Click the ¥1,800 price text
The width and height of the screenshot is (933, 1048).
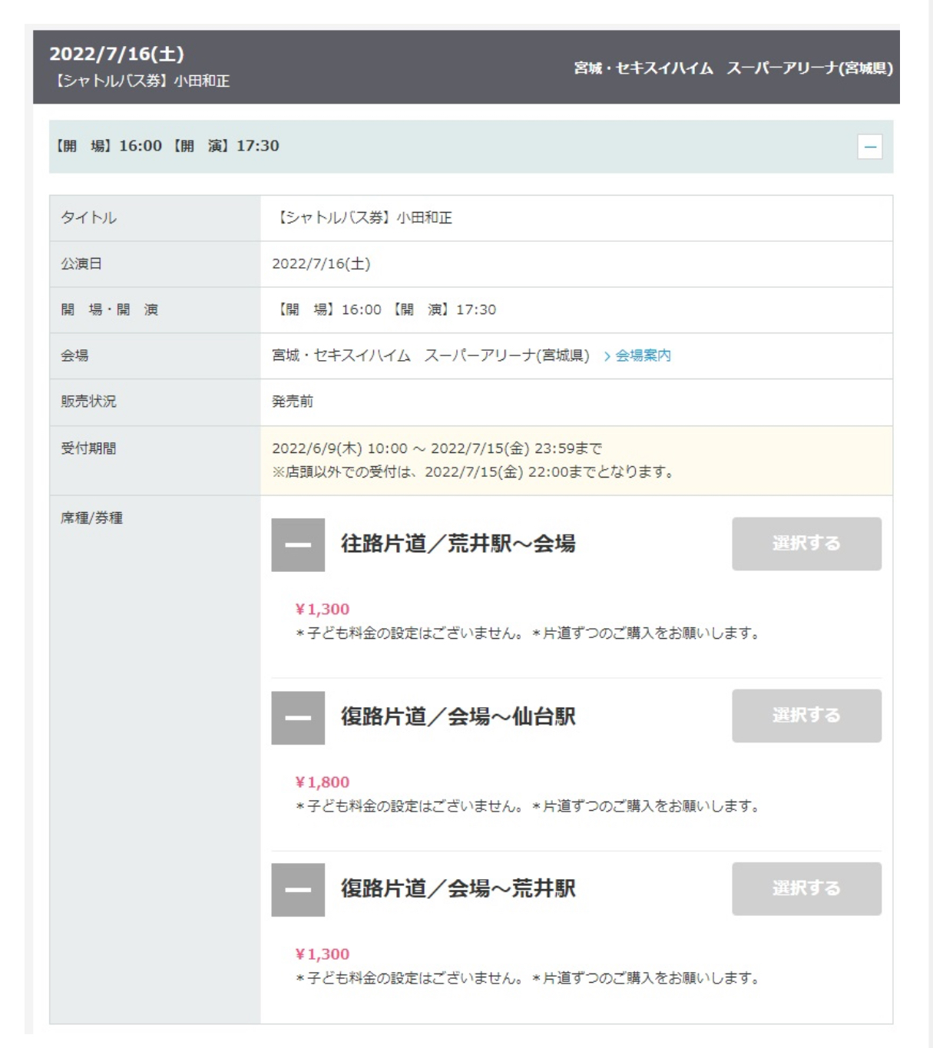(323, 782)
